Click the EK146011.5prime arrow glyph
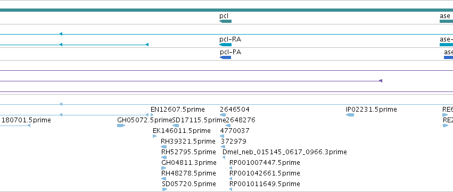The height and width of the screenshot is (192, 453). pyautogui.click(x=154, y=136)
